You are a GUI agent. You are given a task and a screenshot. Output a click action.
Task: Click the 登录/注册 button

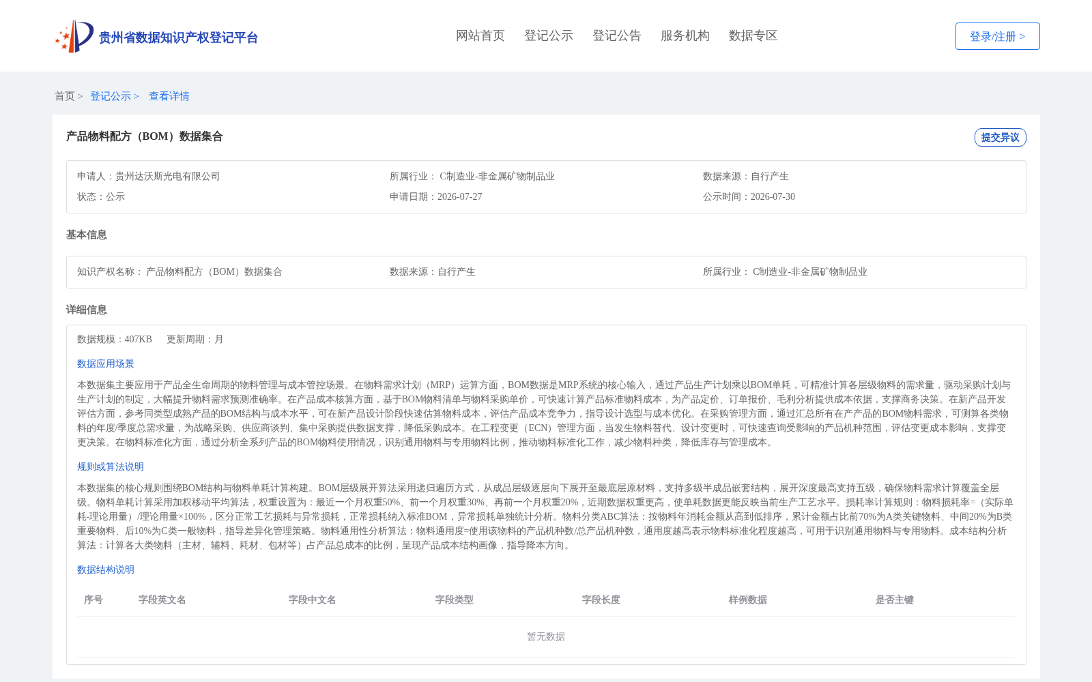tap(997, 36)
